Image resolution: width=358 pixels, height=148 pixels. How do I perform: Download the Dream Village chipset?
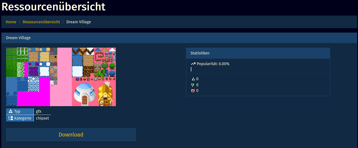71,135
